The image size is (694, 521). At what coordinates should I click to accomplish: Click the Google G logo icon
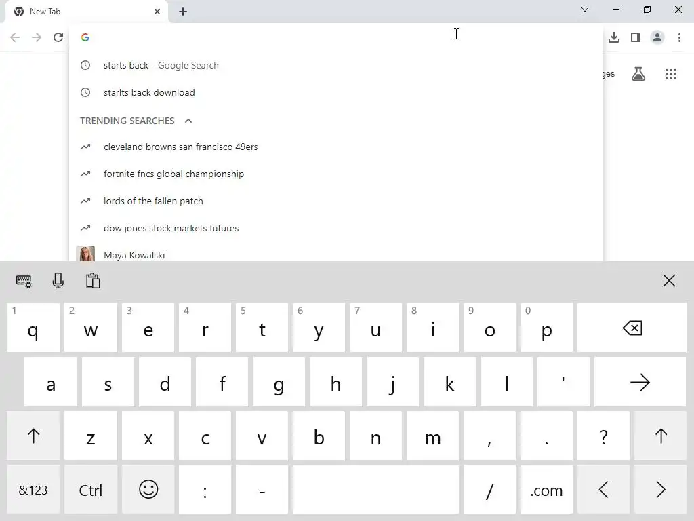pos(85,37)
